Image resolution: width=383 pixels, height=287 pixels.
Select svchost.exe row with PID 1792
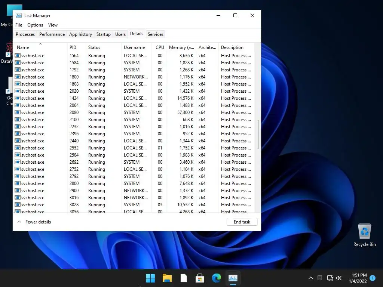(134, 70)
